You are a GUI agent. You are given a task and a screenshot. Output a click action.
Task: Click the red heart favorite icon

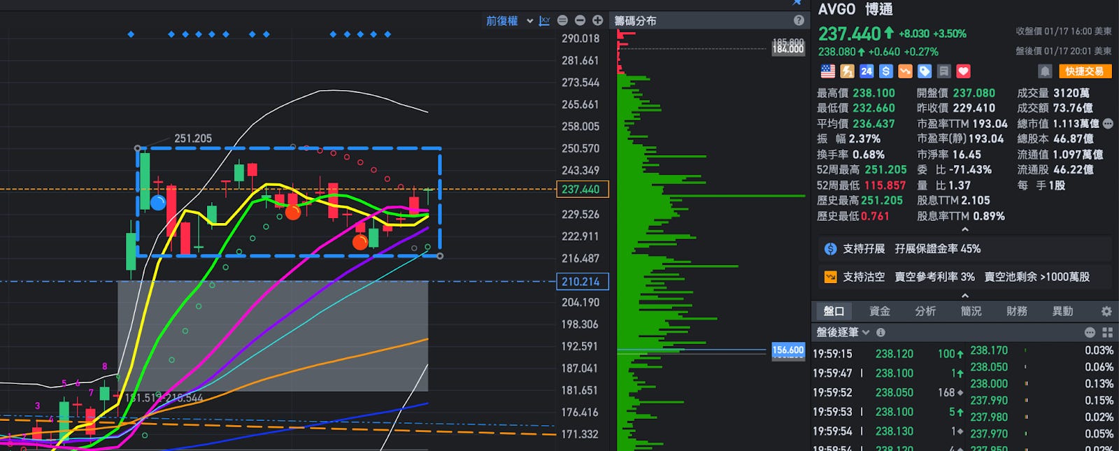coord(964,71)
